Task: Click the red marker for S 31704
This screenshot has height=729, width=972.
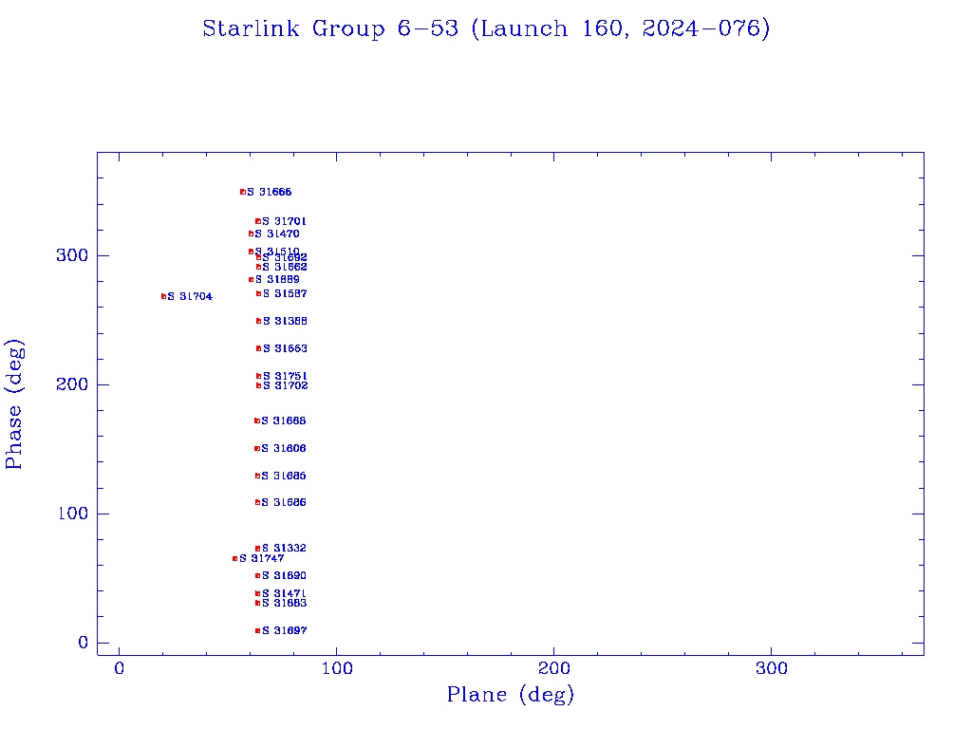Action: [x=163, y=296]
